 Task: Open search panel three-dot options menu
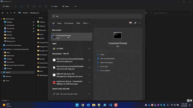pos(140,23)
